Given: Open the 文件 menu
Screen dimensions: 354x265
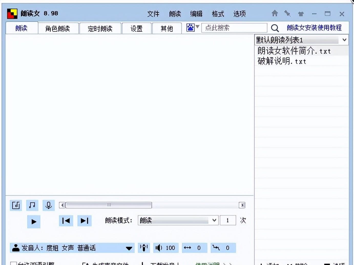Looking at the screenshot, I should tap(153, 14).
